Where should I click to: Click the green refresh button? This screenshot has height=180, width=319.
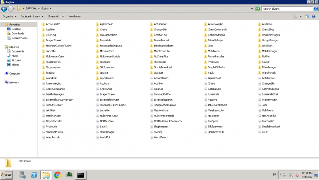(258, 8)
